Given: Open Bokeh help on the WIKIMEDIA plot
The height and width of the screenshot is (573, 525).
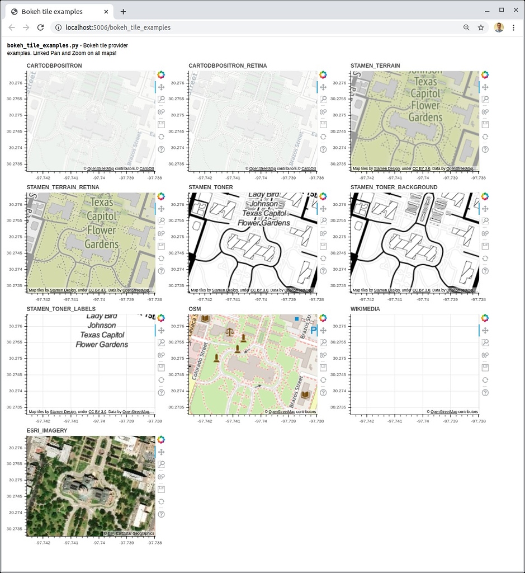Looking at the screenshot, I should click(x=485, y=392).
